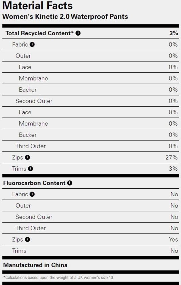Select the Outer row in Fluorocarbon section

[90, 205]
